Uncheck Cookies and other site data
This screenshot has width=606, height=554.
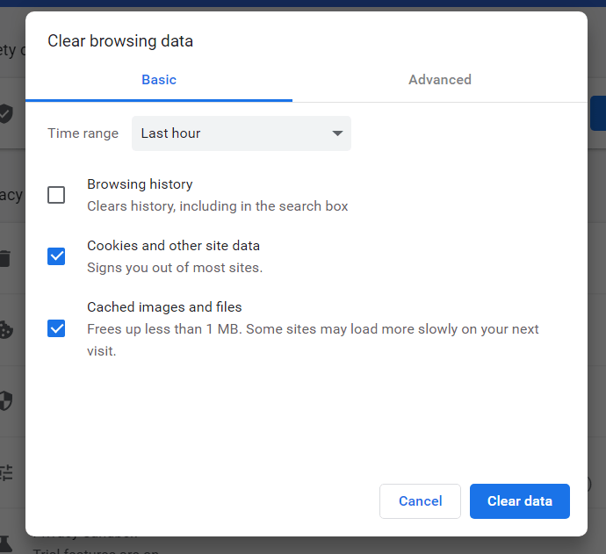tap(56, 256)
